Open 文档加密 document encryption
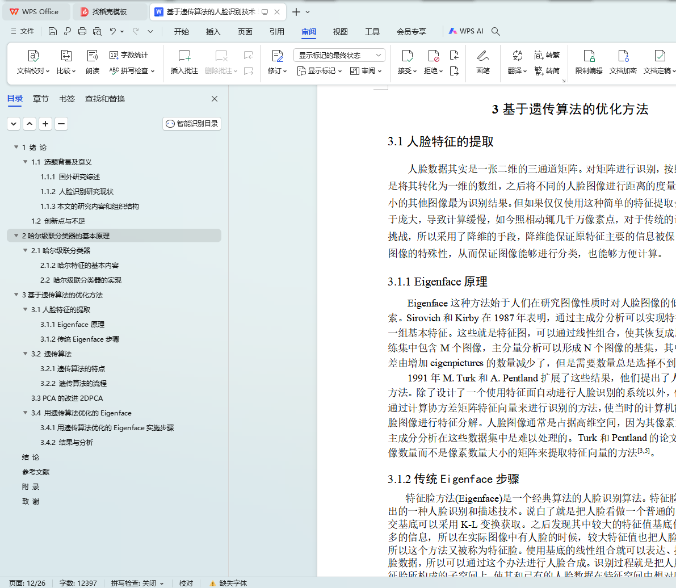676x588 pixels. [x=623, y=62]
